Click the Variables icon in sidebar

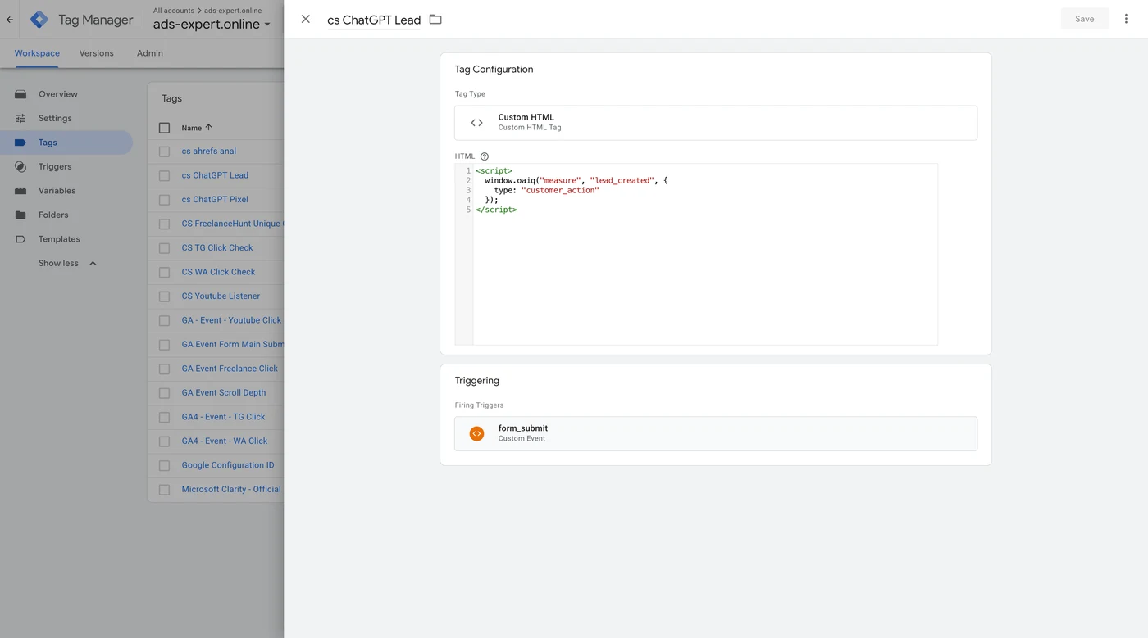click(20, 191)
